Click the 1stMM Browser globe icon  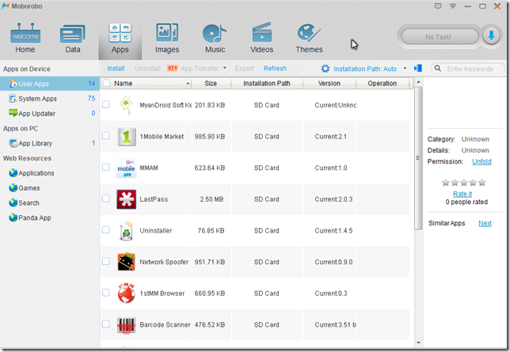click(x=126, y=293)
